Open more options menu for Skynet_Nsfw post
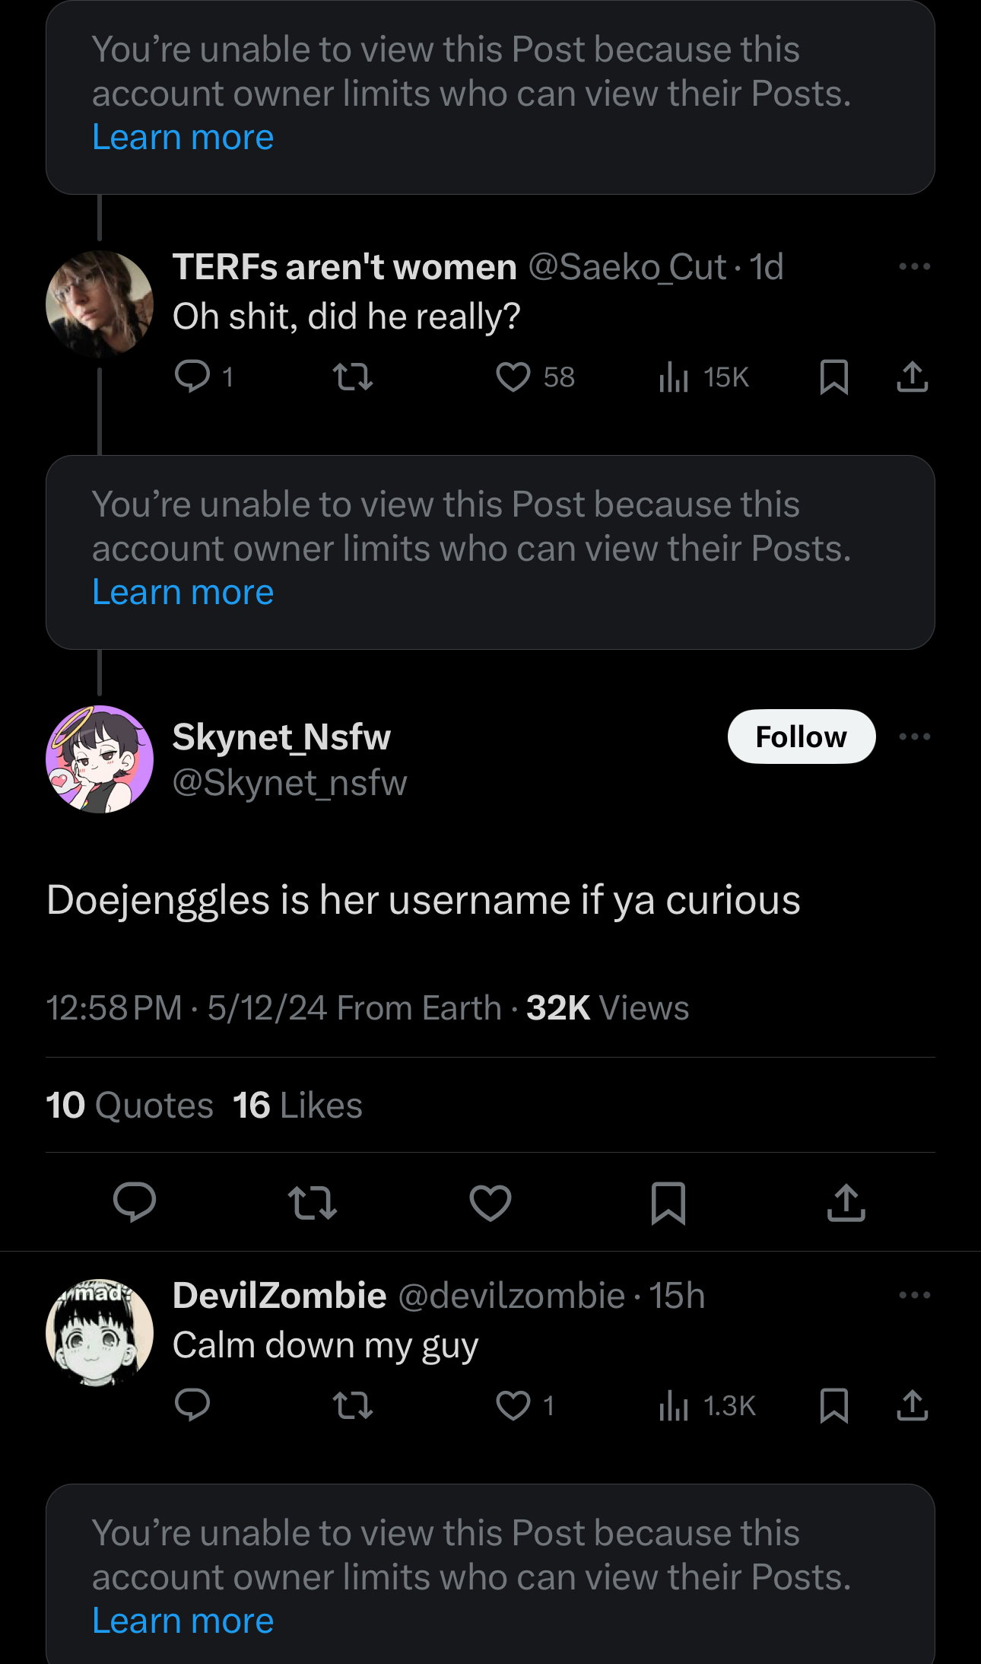 (x=914, y=737)
